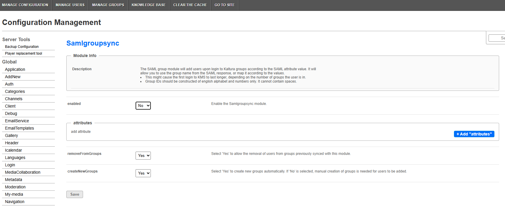This screenshot has width=505, height=206.
Task: Click the Global sidebar heading
Action: point(9,62)
